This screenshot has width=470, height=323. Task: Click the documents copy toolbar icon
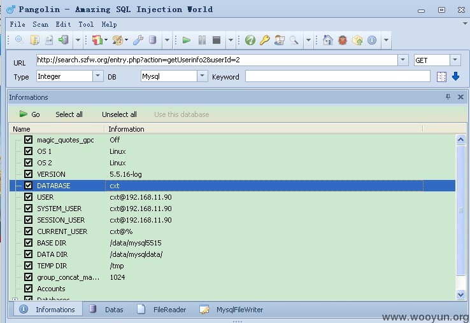(x=34, y=40)
